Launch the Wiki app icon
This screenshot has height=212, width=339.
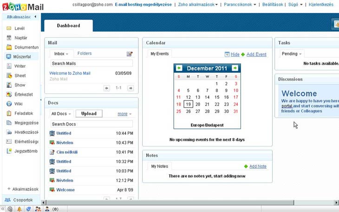(x=9, y=104)
